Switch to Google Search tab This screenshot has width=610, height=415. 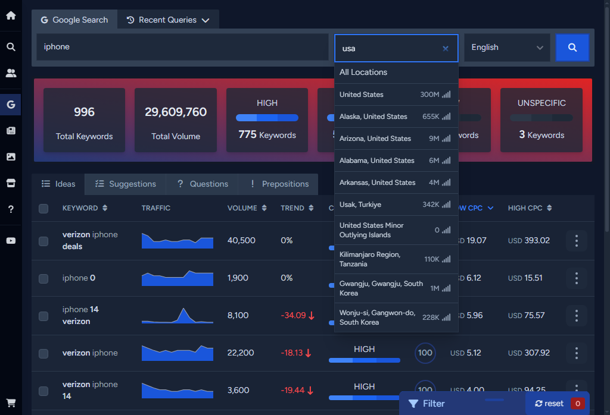click(x=74, y=20)
